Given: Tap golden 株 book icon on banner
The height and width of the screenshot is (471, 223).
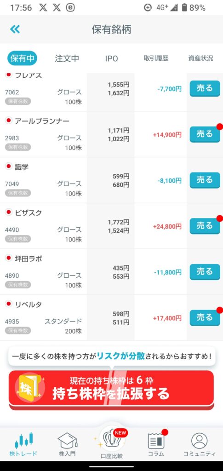Looking at the screenshot, I should 28,386.
